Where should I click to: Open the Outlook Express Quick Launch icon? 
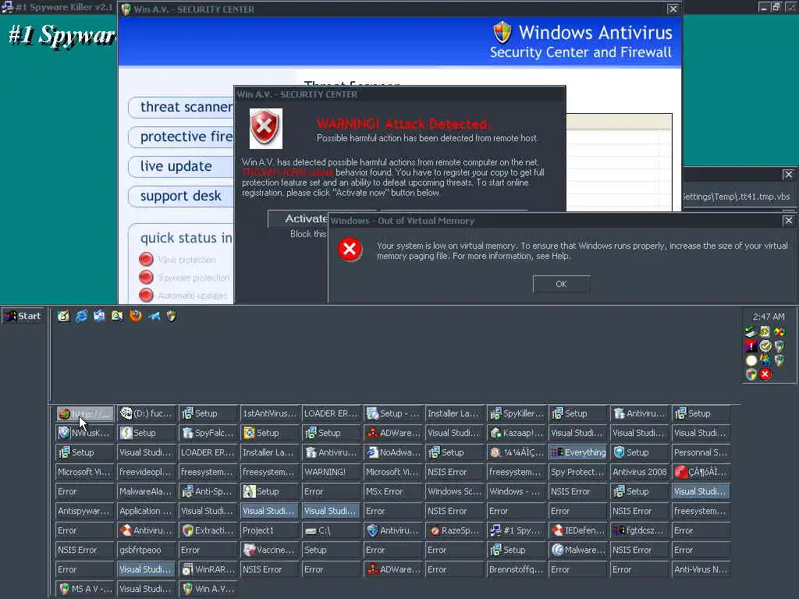99,317
